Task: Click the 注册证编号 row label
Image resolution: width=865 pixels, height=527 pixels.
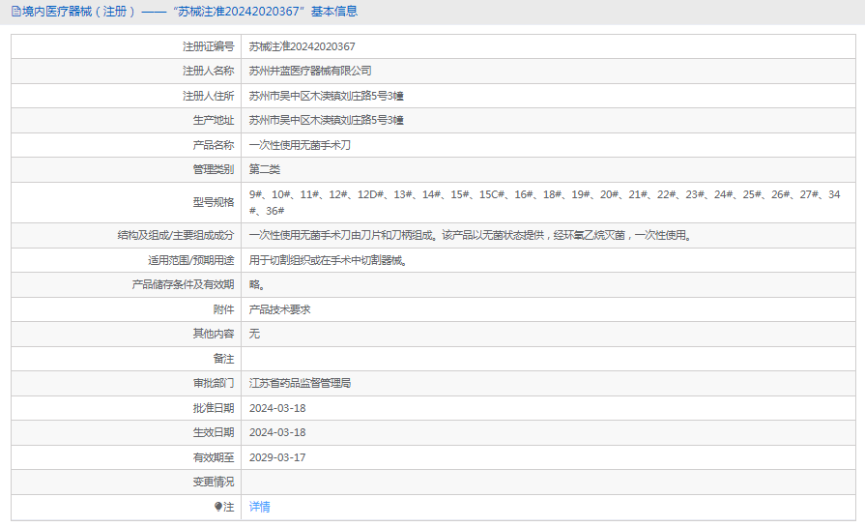Action: coord(209,46)
